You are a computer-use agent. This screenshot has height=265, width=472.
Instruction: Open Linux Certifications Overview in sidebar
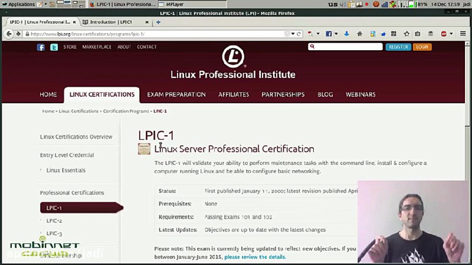click(76, 137)
